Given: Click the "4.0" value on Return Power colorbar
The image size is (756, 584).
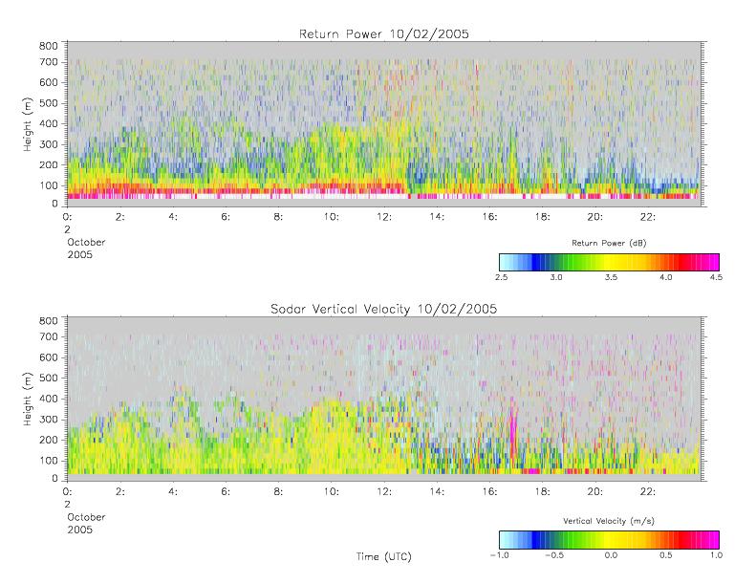Looking at the screenshot, I should pos(666,277).
